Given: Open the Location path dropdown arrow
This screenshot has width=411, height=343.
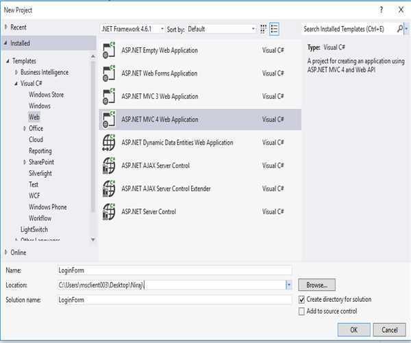Looking at the screenshot, I should point(288,285).
